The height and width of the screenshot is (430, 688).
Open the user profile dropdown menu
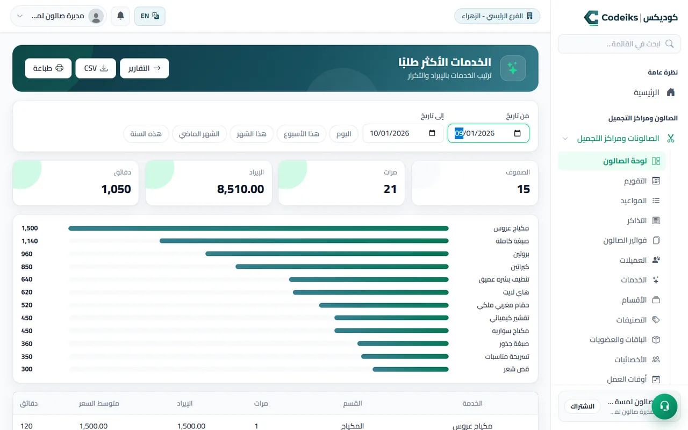59,16
